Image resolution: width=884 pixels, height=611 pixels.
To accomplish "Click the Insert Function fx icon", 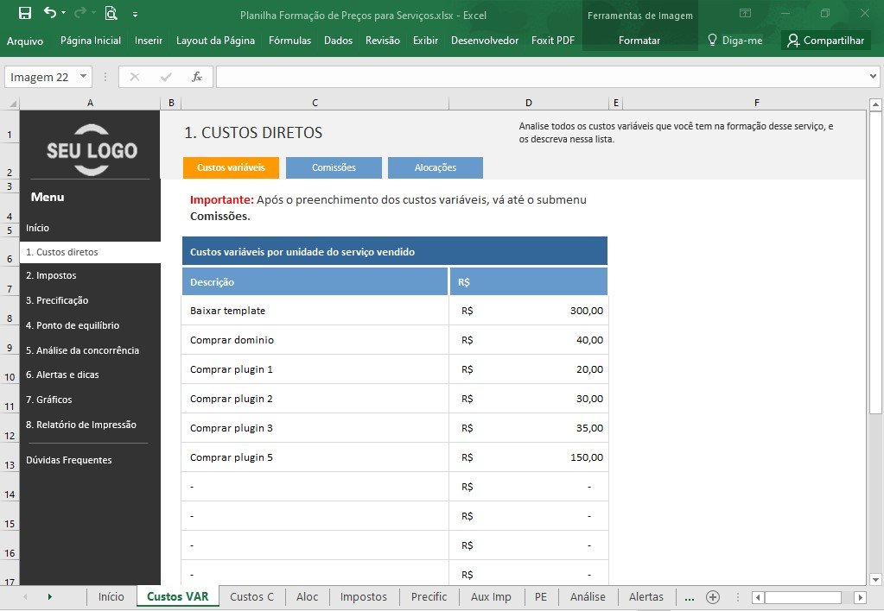I will tap(197, 77).
